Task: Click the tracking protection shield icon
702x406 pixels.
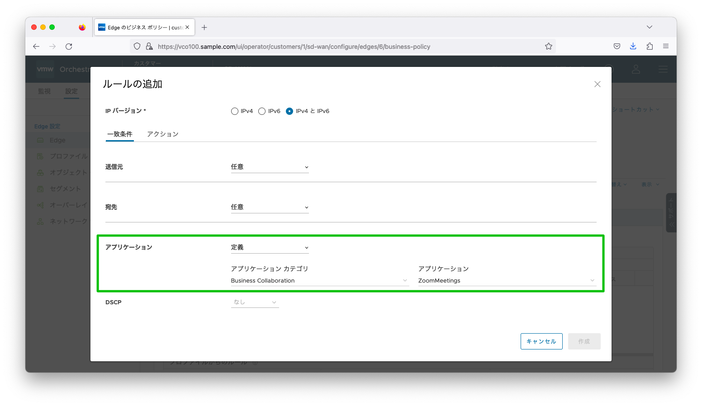Action: (137, 47)
